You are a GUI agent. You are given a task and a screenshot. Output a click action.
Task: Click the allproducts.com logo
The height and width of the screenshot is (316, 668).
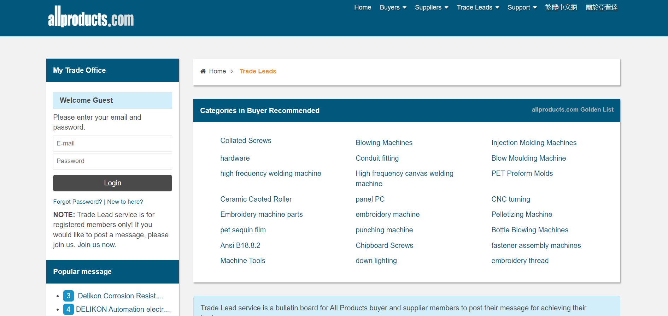click(x=91, y=17)
